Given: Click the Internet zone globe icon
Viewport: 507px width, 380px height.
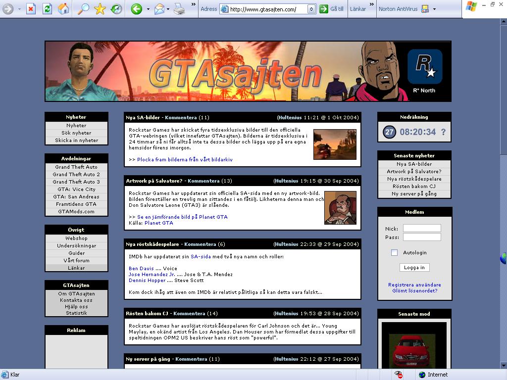Looking at the screenshot, I should 422,375.
